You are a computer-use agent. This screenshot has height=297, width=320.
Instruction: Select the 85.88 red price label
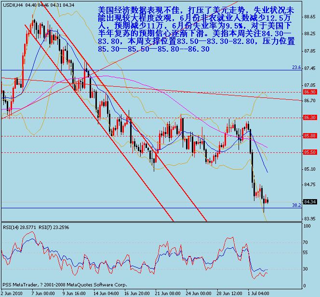click(x=310, y=136)
